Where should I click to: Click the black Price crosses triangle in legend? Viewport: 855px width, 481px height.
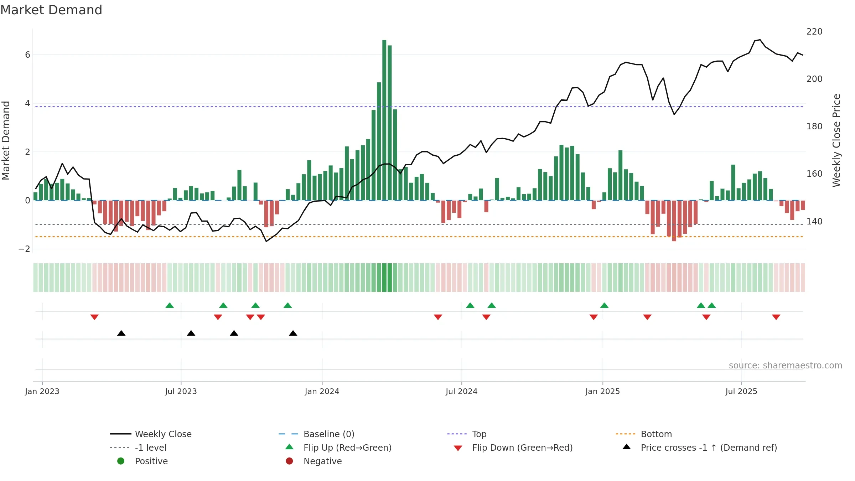(x=627, y=447)
